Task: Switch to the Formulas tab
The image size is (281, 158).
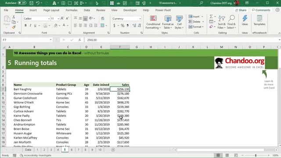Action: point(72,10)
